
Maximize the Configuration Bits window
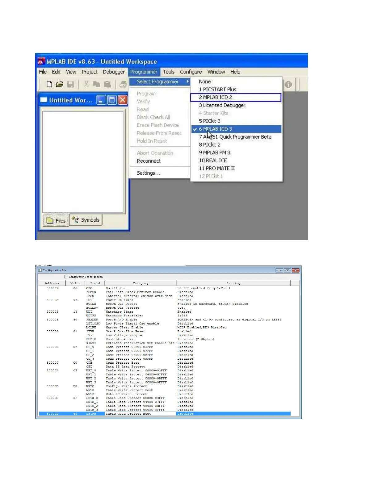pyautogui.click(x=288, y=270)
